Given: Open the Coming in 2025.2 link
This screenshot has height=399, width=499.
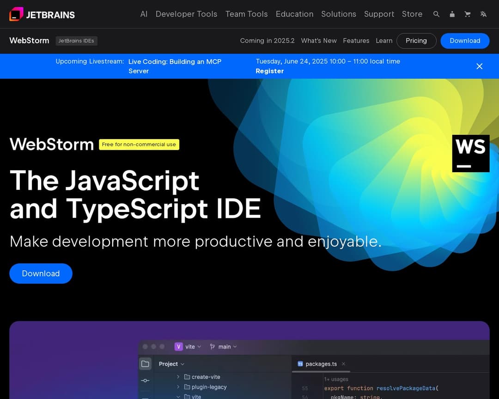Looking at the screenshot, I should 268,41.
